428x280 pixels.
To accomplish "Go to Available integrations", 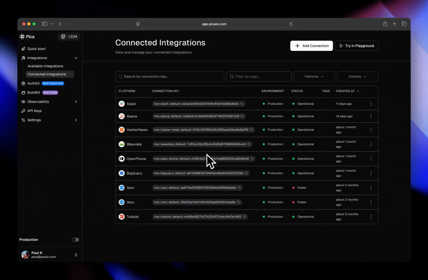I will [45, 66].
